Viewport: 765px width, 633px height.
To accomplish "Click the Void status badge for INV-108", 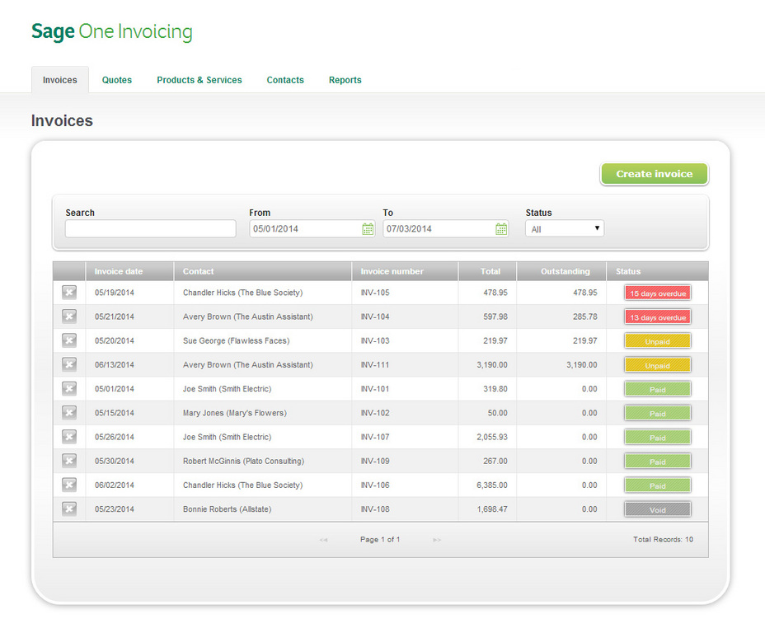I will [x=658, y=509].
